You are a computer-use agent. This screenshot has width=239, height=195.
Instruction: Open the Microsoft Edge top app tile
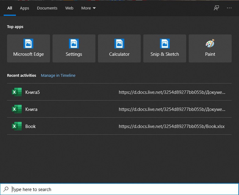pos(28,48)
